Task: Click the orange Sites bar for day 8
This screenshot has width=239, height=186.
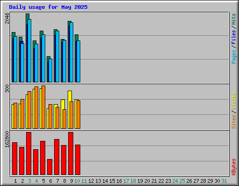Action: (64, 119)
